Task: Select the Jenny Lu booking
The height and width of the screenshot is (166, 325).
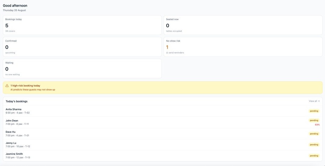Action: click(x=162, y=145)
